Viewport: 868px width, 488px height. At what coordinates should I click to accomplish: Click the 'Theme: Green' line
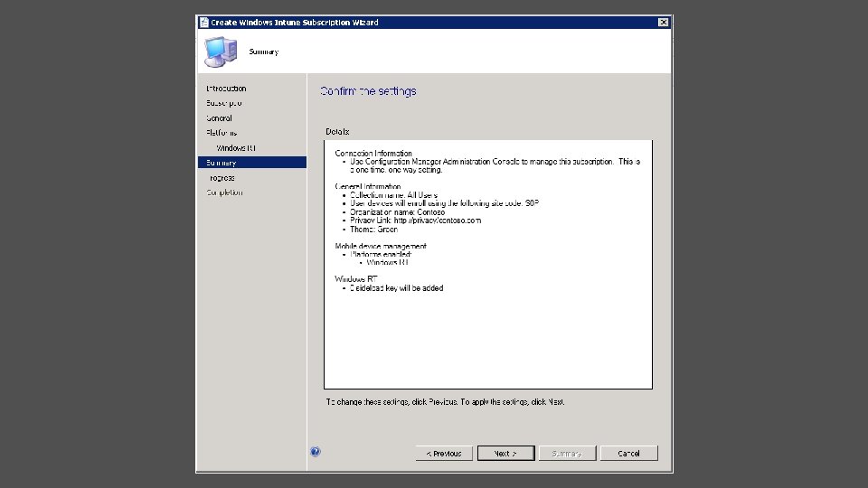[373, 229]
